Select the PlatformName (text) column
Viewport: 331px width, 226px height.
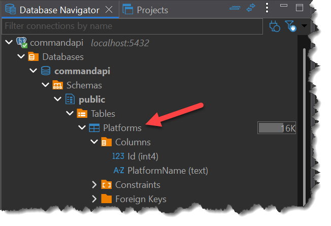(x=168, y=171)
